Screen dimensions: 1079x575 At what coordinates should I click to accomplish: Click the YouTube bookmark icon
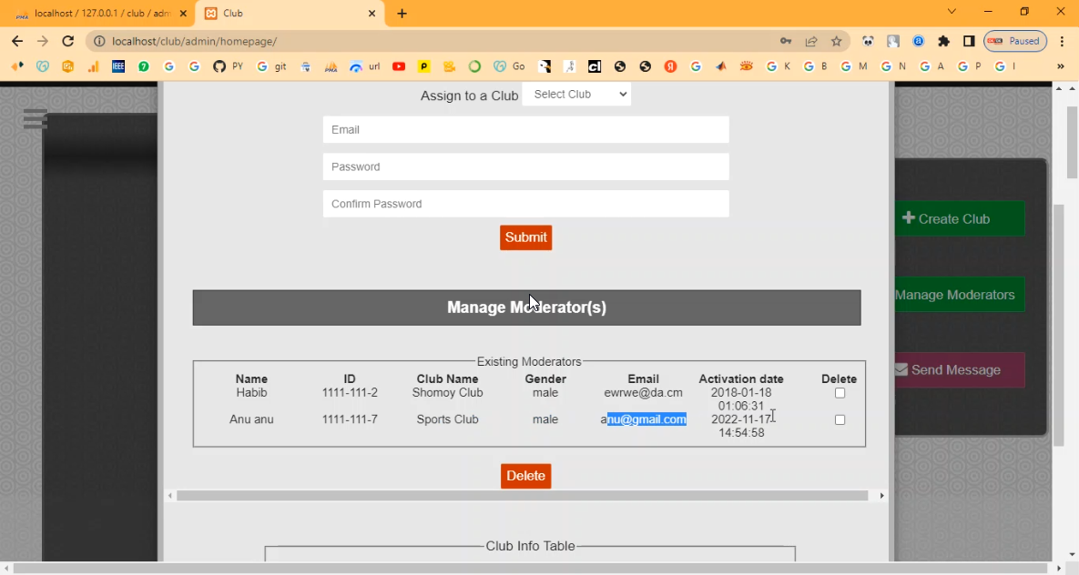[399, 66]
